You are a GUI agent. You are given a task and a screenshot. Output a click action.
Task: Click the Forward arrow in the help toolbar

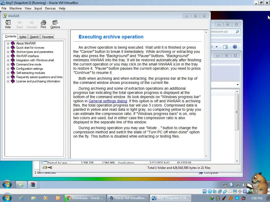point(32,24)
